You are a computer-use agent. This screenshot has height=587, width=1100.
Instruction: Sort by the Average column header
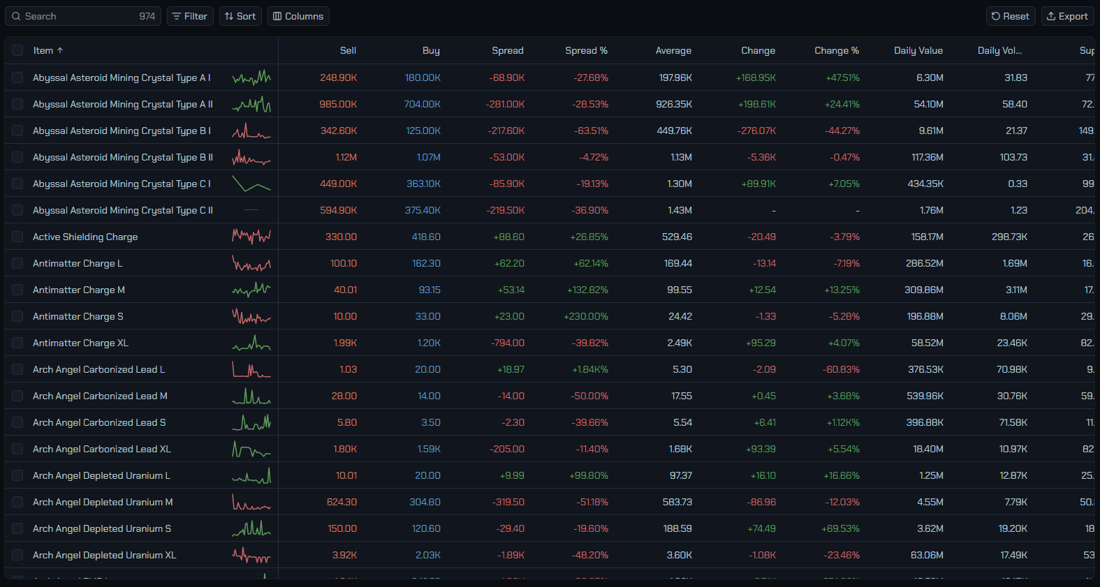pos(673,50)
